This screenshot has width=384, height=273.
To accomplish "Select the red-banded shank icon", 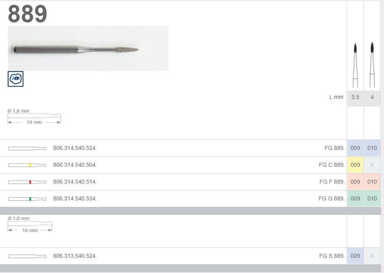I will tap(27, 182).
